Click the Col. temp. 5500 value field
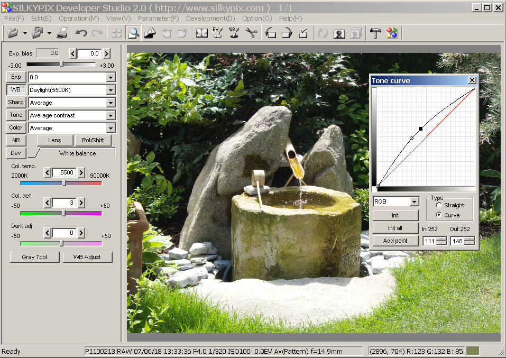 64,172
